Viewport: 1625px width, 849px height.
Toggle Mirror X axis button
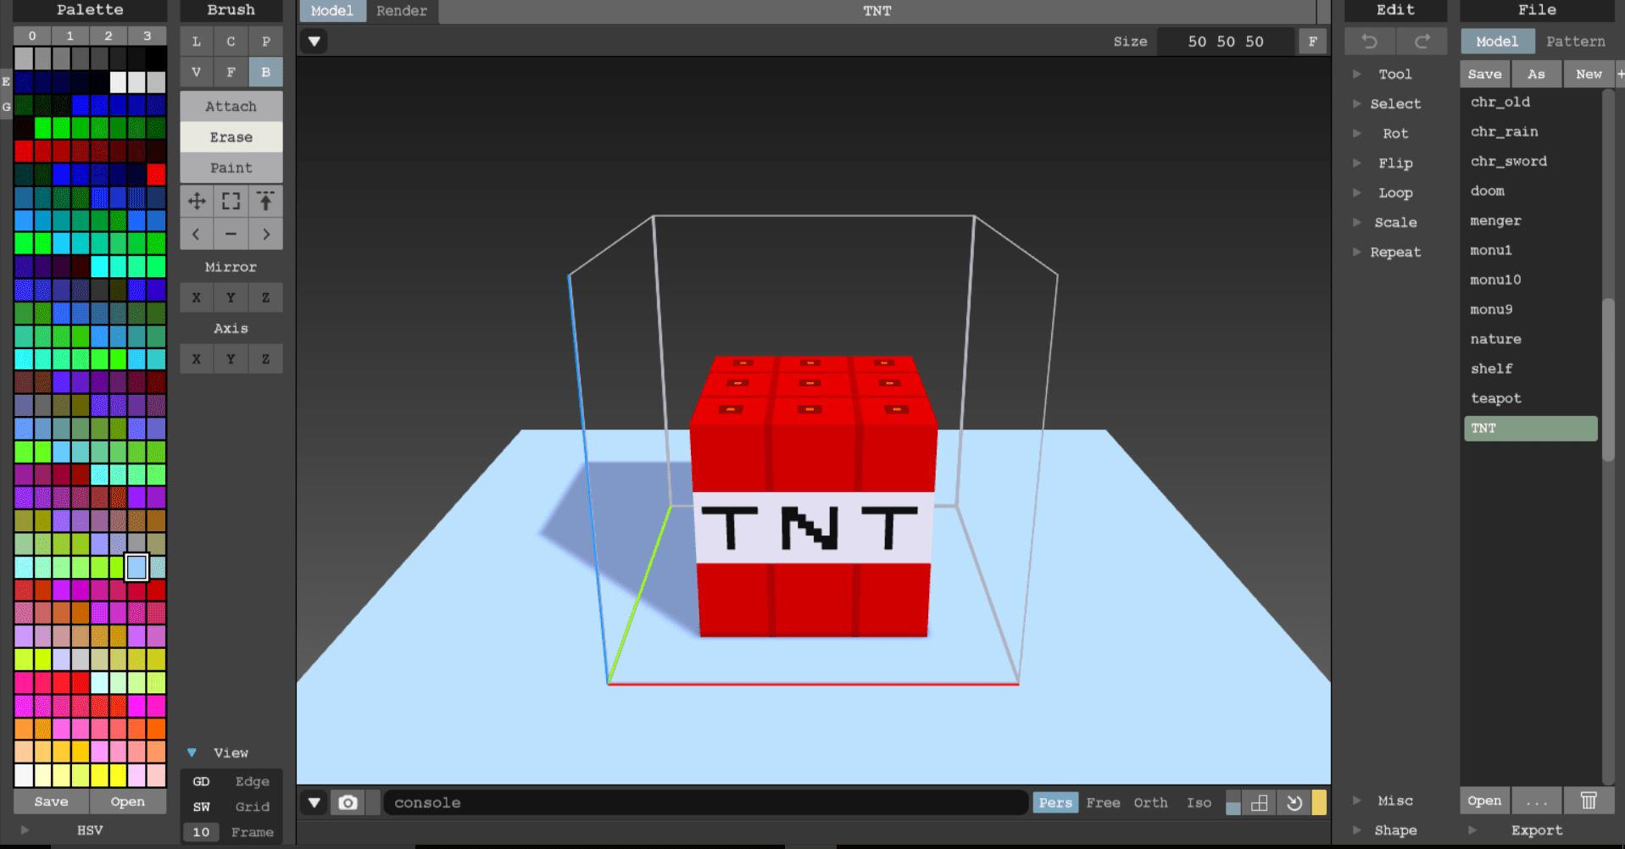[197, 297]
